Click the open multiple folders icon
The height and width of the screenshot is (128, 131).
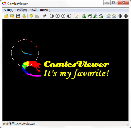click(x=12, y=16)
